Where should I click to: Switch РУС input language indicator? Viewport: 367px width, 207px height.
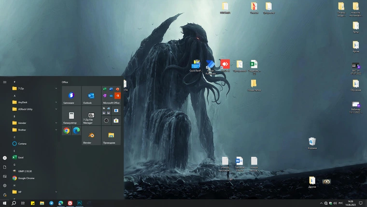pos(341,203)
